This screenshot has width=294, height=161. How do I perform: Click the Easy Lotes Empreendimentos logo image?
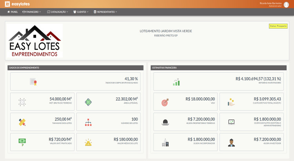pos(34,40)
